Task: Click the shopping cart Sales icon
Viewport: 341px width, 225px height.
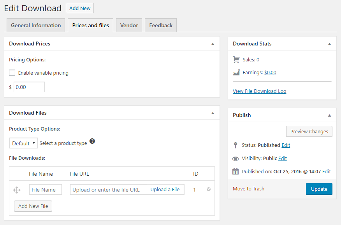Action: [x=236, y=59]
